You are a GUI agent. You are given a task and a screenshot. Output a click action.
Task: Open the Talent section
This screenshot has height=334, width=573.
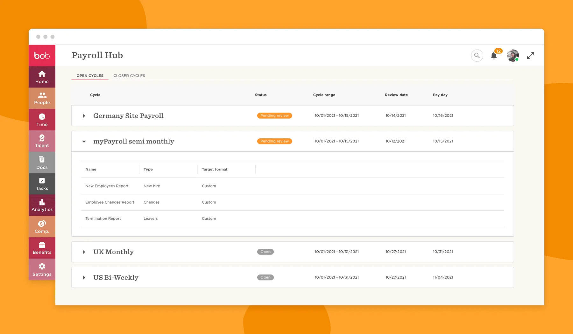42,141
